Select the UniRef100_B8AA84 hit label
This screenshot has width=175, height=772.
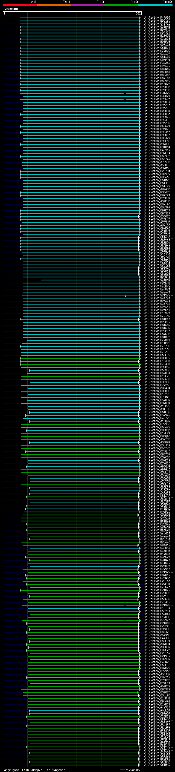157,72
